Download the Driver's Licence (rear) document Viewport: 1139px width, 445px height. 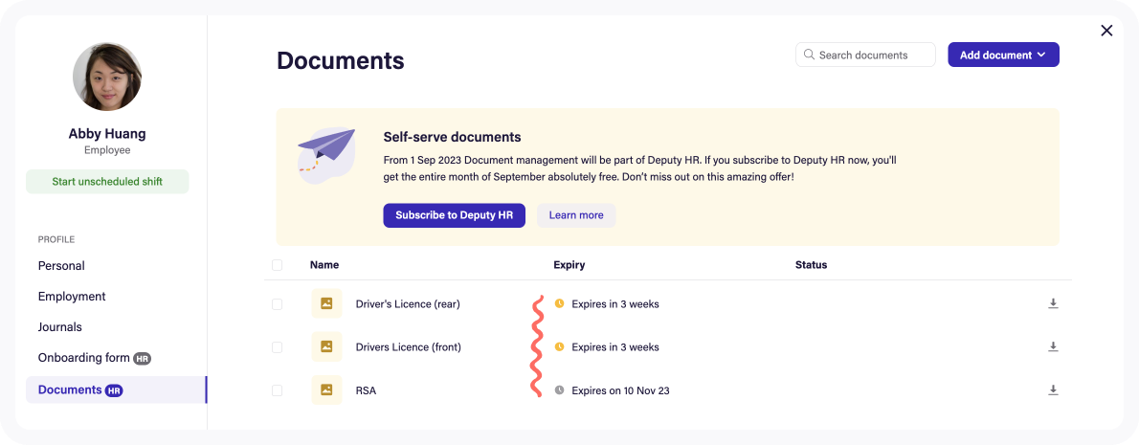coord(1053,303)
